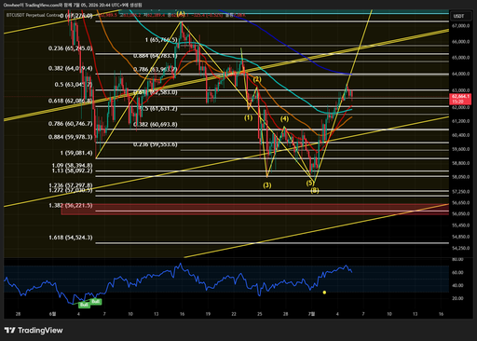
Task: Click the 60,400.0 price axis label
Action: click(x=461, y=135)
